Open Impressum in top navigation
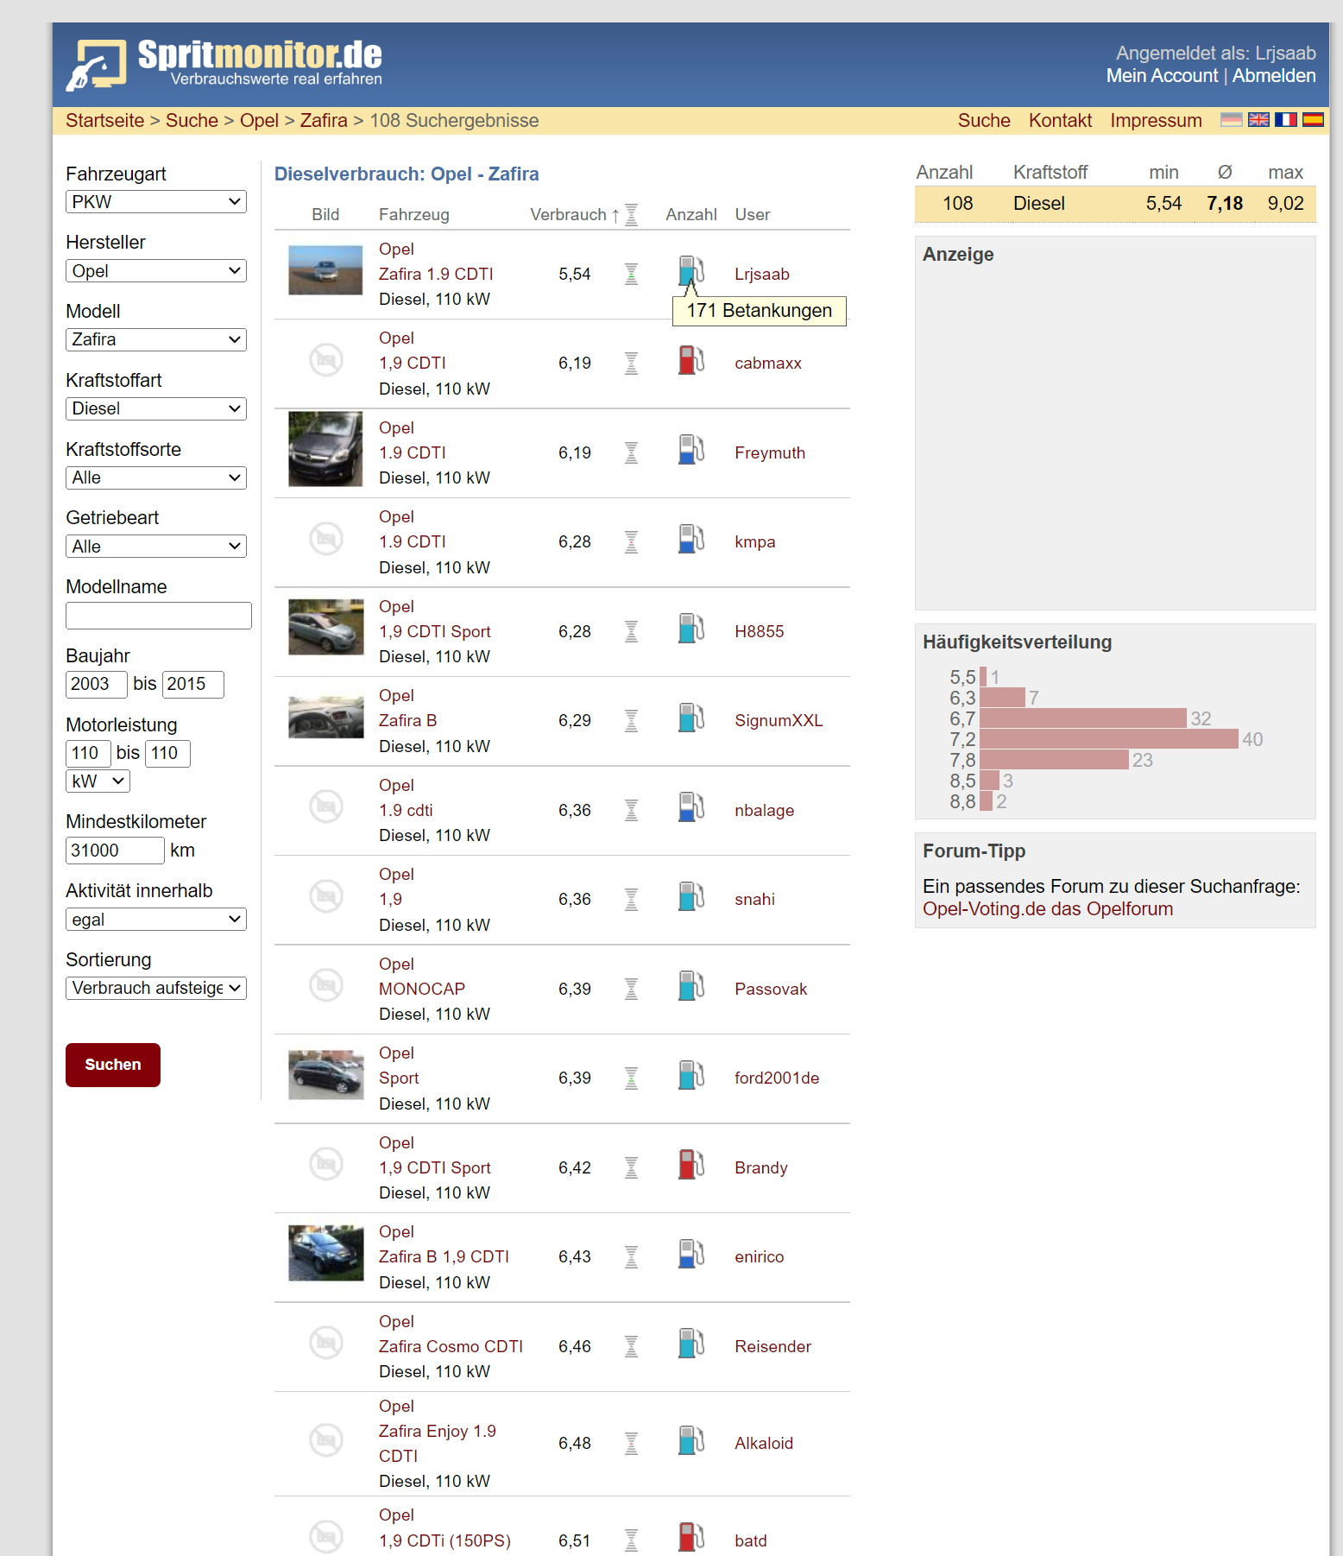The image size is (1343, 1556). 1156,121
